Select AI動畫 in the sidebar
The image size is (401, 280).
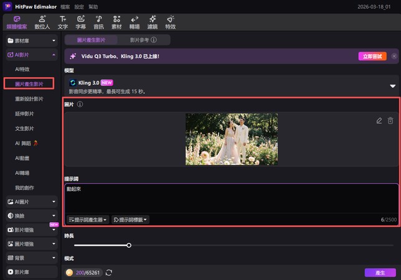point(22,158)
